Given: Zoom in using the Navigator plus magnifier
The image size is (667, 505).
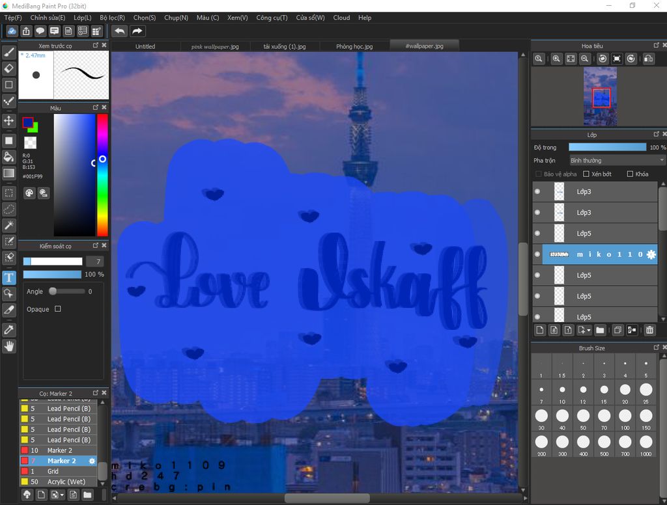Looking at the screenshot, I should (x=556, y=59).
